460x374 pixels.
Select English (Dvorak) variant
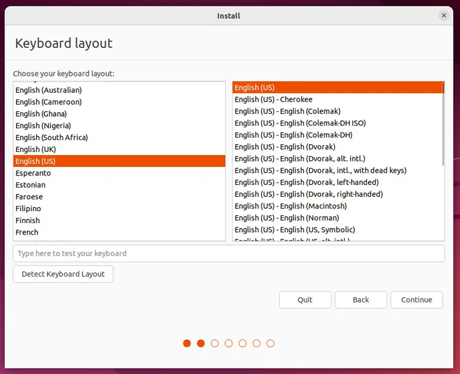click(x=338, y=147)
